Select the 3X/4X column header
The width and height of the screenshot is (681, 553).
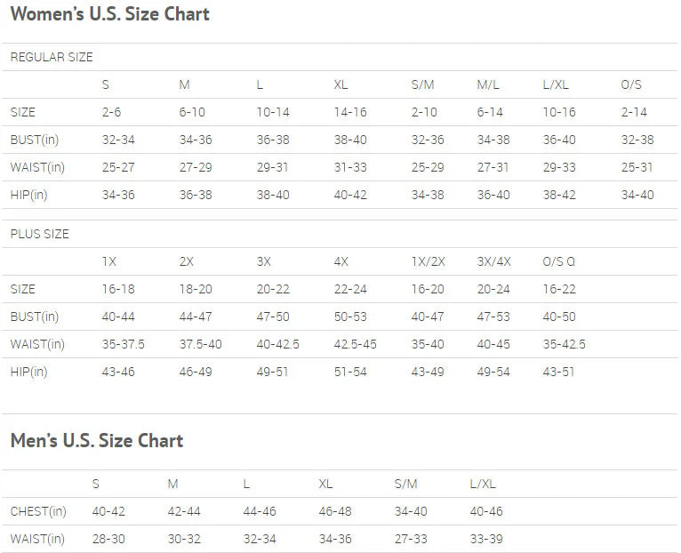click(x=493, y=261)
